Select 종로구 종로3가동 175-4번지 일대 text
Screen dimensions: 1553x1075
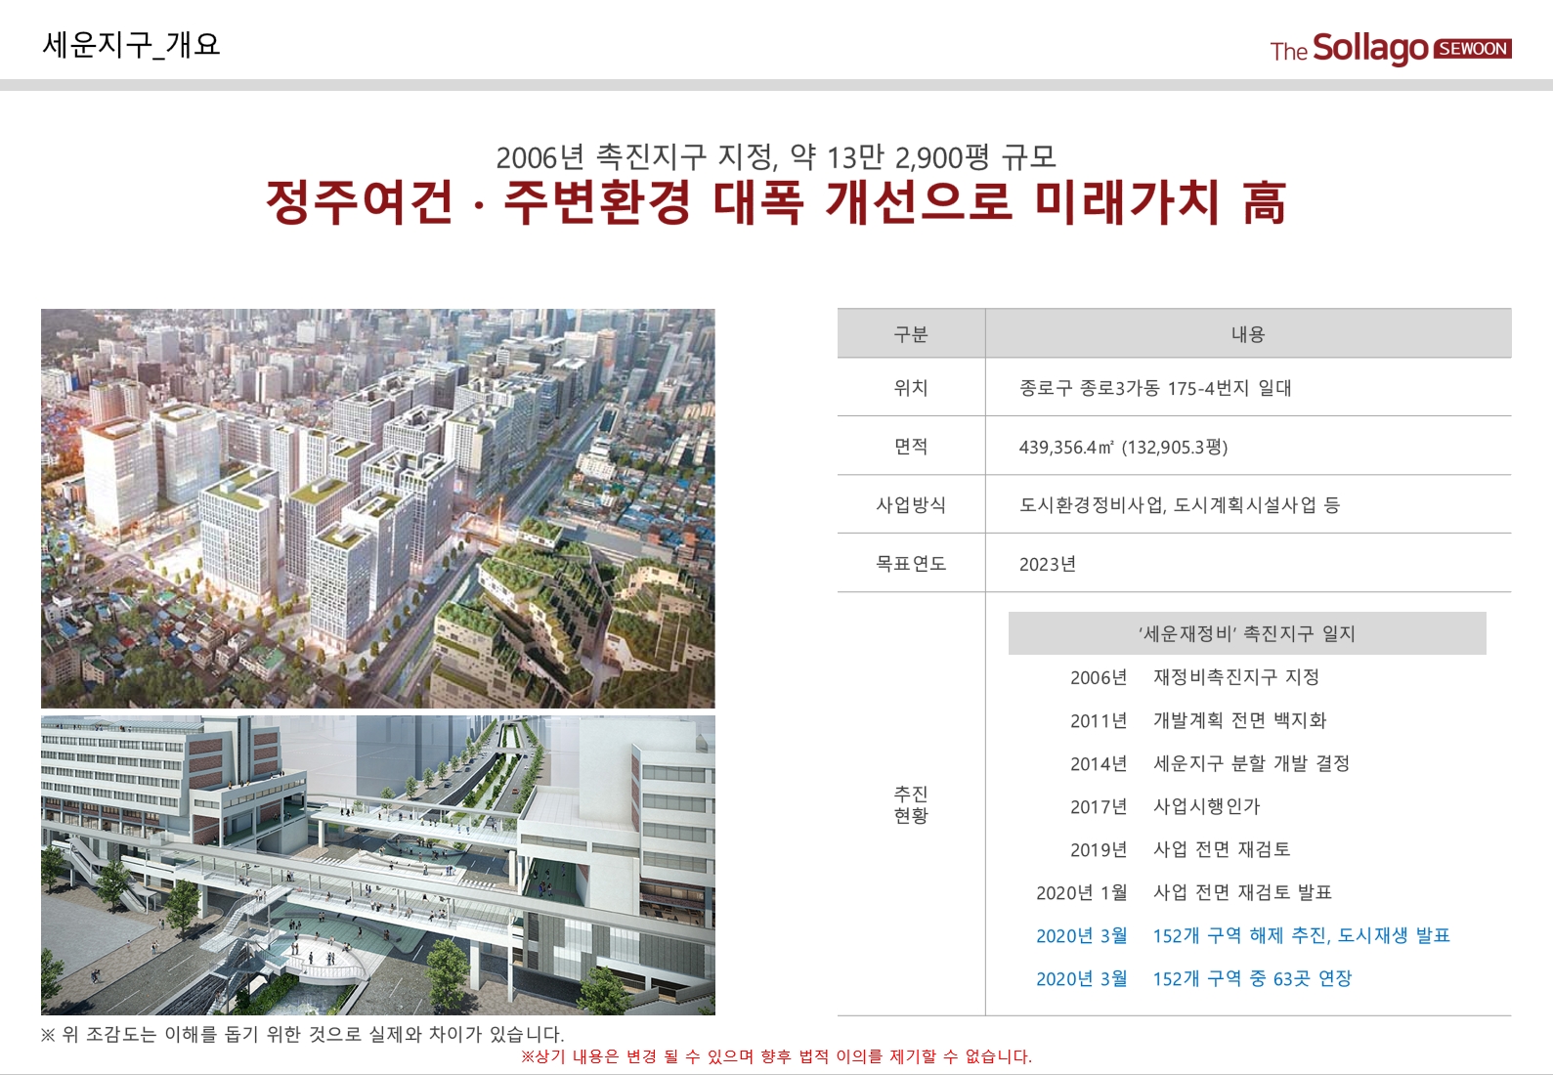[x=1155, y=388]
